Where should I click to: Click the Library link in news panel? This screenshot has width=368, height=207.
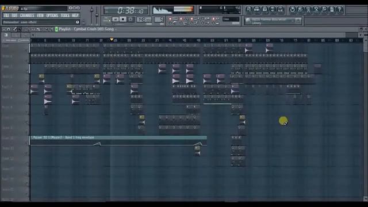(x=256, y=23)
